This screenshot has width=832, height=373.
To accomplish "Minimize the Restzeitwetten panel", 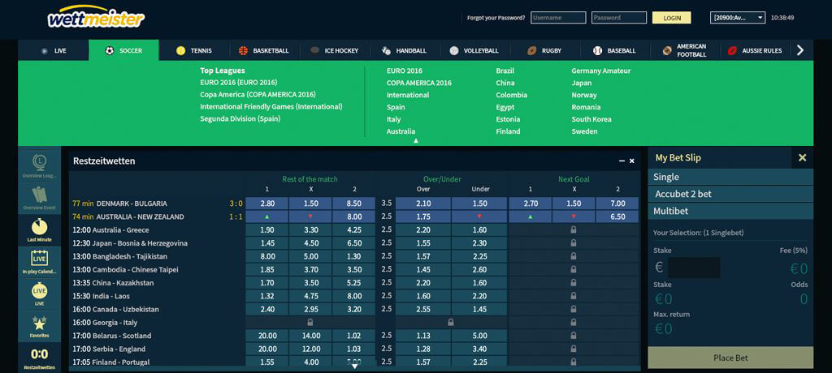I will pos(622,161).
